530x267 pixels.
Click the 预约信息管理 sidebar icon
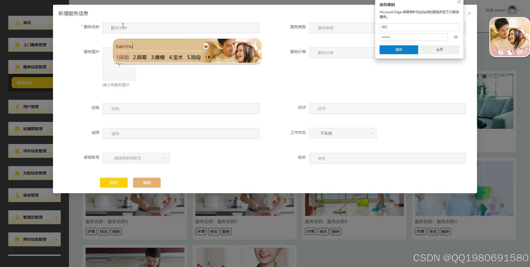17,239
